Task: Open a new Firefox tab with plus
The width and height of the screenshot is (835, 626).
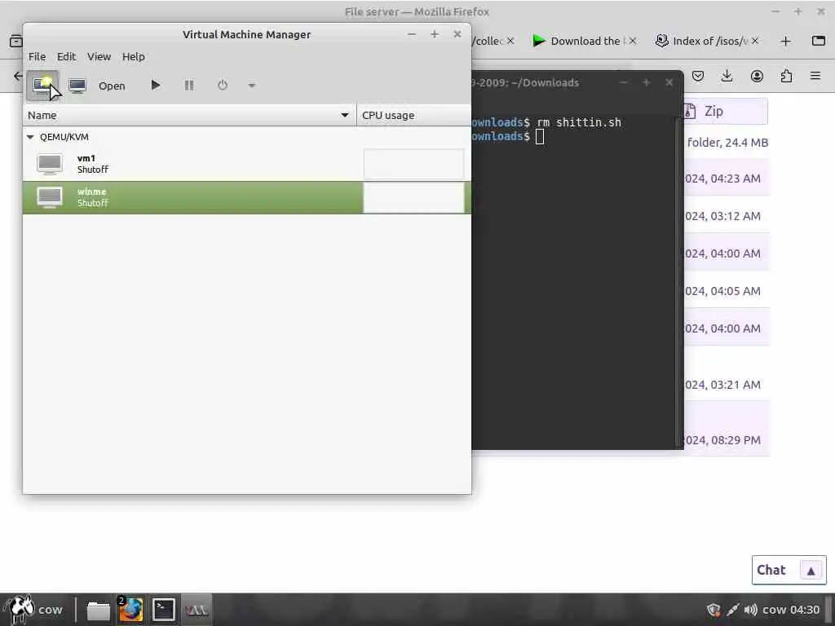Action: [785, 41]
